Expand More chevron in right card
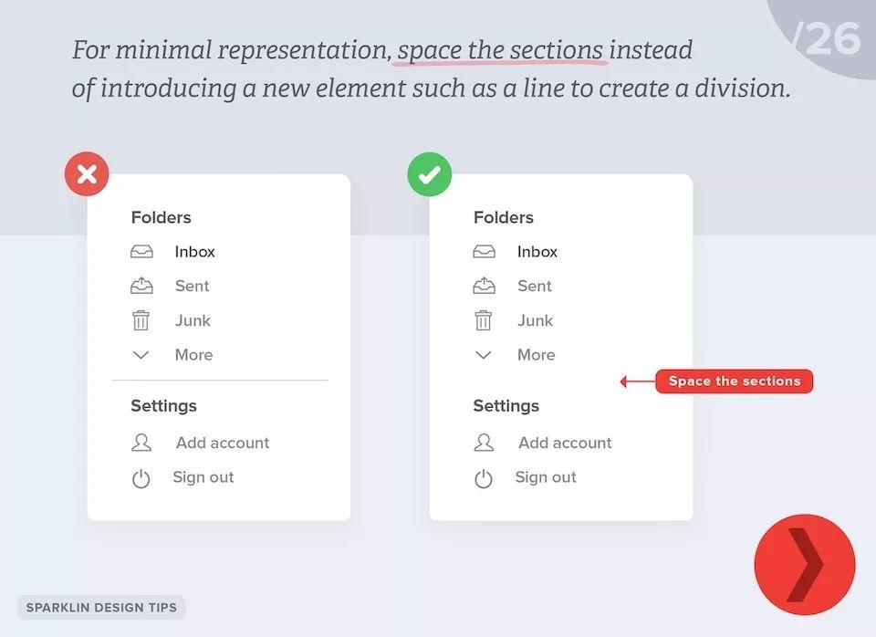The width and height of the screenshot is (876, 637). point(484,355)
